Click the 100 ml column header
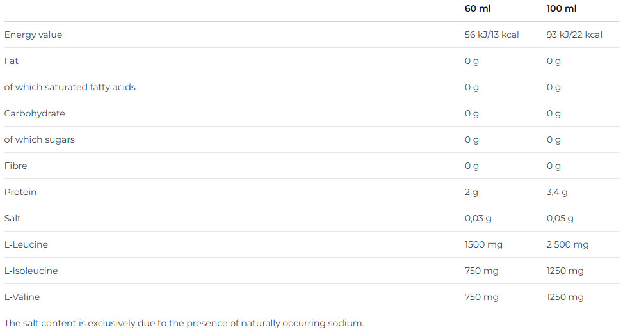The height and width of the screenshot is (332, 623). [x=562, y=8]
